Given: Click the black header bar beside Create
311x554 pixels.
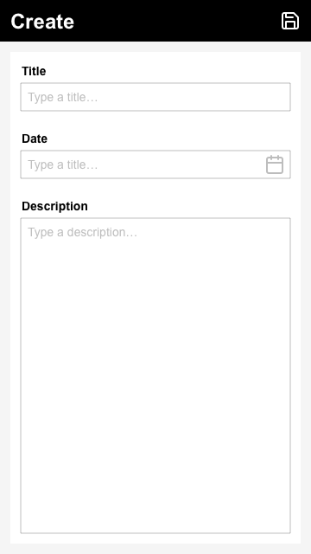Looking at the screenshot, I should point(176,21).
